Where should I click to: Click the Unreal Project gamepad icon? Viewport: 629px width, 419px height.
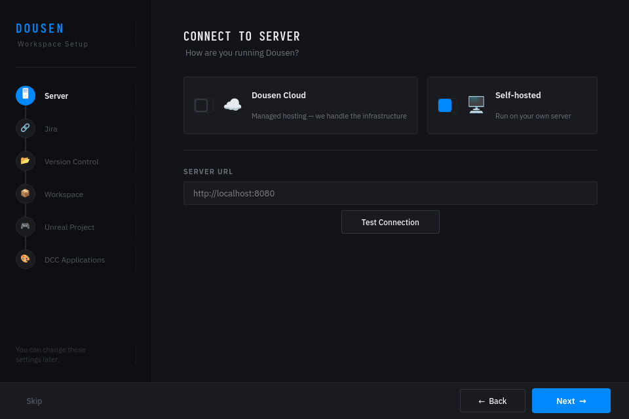click(x=26, y=227)
